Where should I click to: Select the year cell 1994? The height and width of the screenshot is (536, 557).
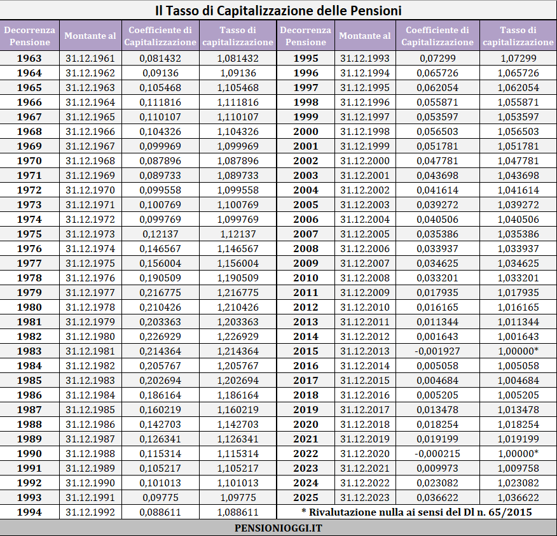point(29,512)
